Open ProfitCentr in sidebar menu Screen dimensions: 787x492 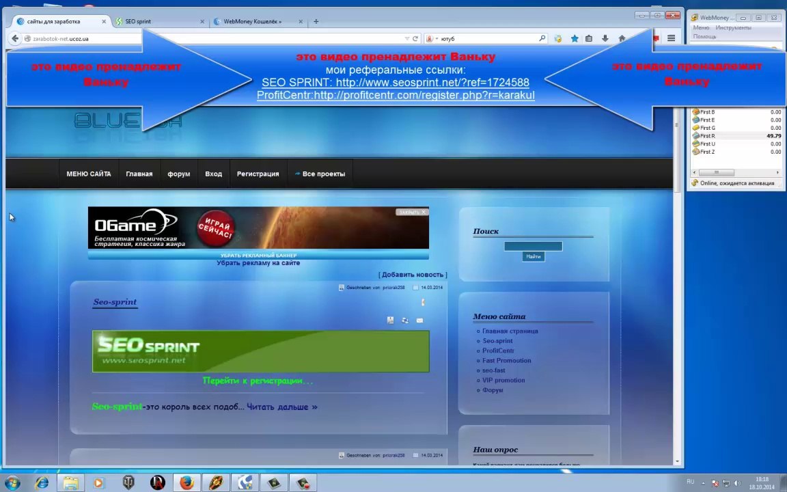499,351
